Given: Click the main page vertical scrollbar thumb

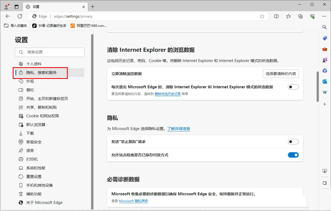Looking at the screenshot, I should point(318,87).
